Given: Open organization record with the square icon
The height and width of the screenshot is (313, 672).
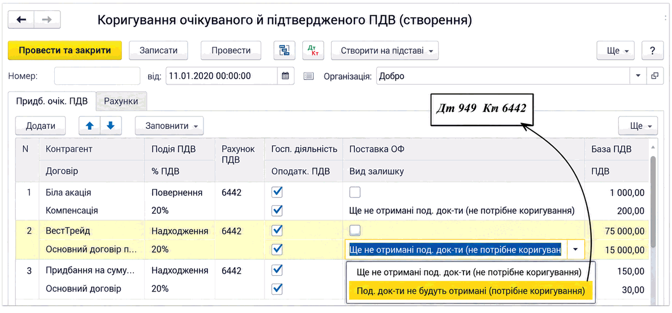Looking at the screenshot, I should 654,76.
